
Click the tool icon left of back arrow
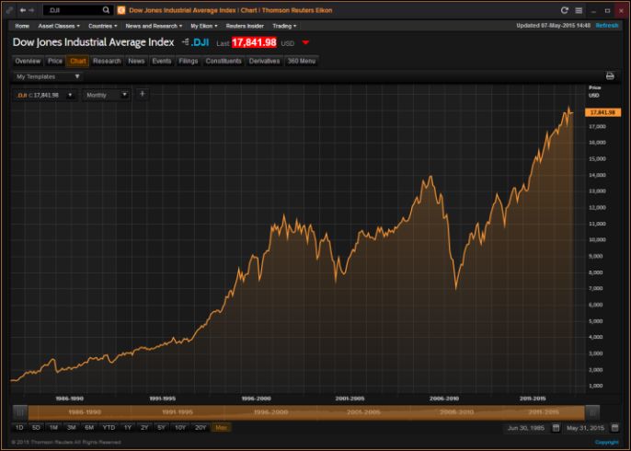point(9,10)
